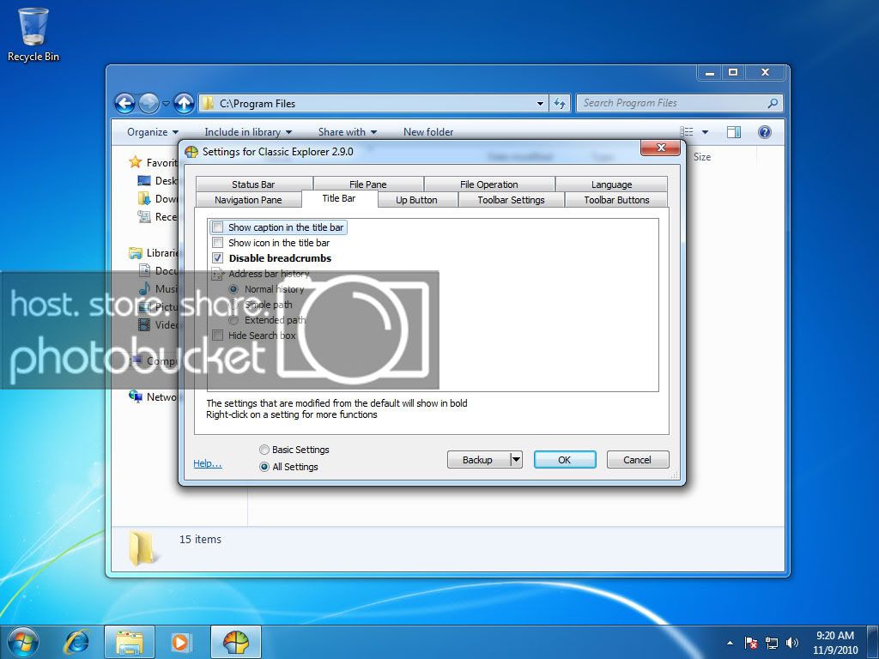This screenshot has width=879, height=659.
Task: Click the Change your view icon
Action: (x=687, y=132)
